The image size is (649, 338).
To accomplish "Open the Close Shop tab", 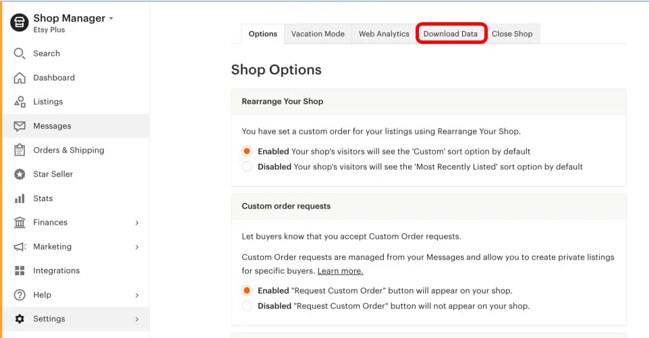I will [512, 34].
